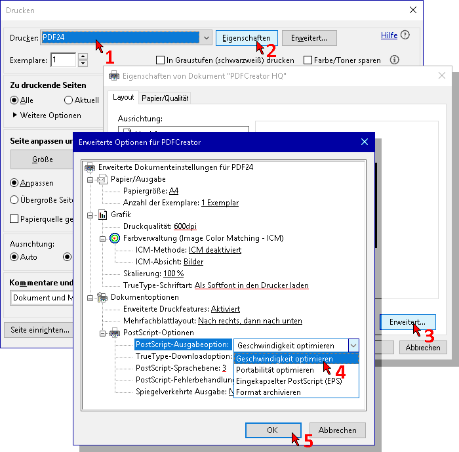The width and height of the screenshot is (459, 452).
Task: Click the Dokumentoptionen printer icon
Action: 103,297
